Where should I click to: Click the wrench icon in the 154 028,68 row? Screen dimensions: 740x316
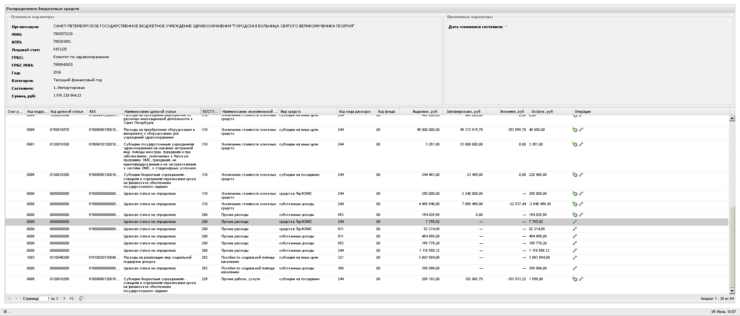(581, 215)
